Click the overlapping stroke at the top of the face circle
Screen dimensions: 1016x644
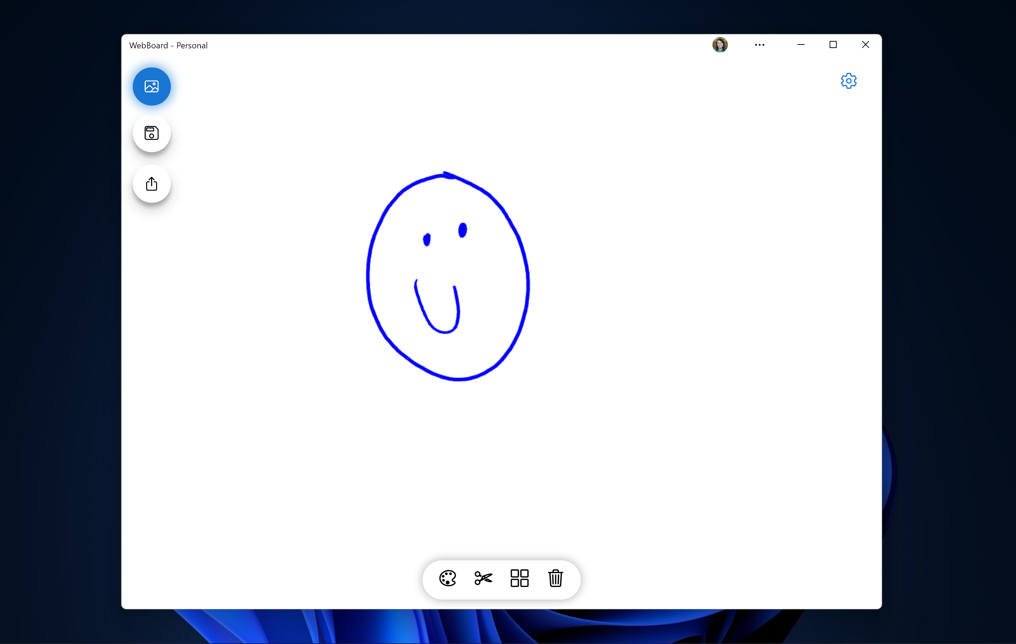coord(448,175)
